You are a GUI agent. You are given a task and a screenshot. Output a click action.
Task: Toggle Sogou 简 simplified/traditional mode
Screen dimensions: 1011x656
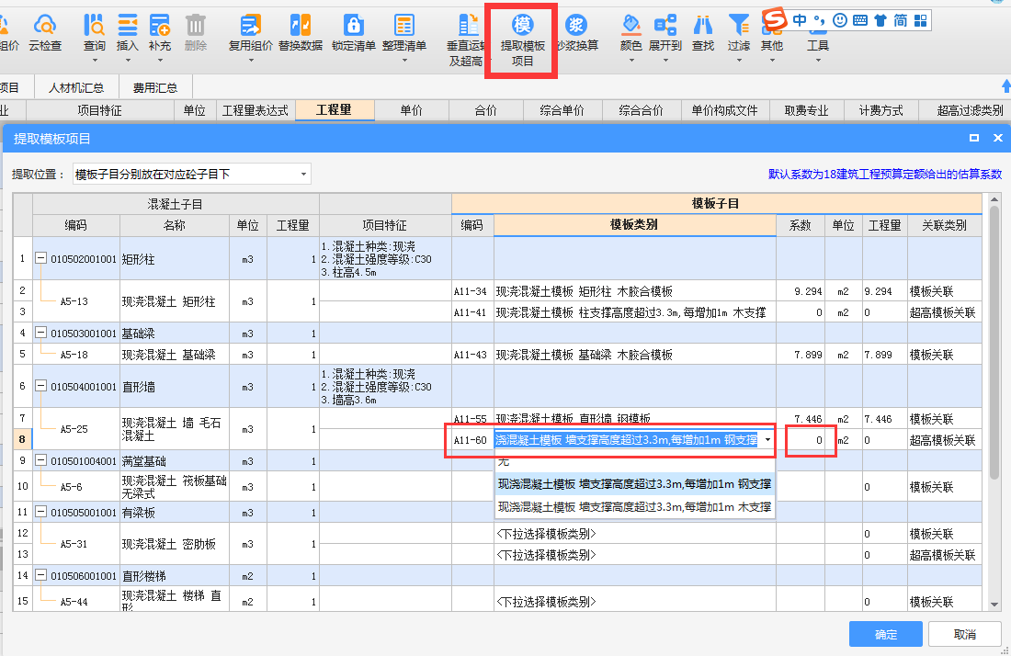(x=900, y=20)
